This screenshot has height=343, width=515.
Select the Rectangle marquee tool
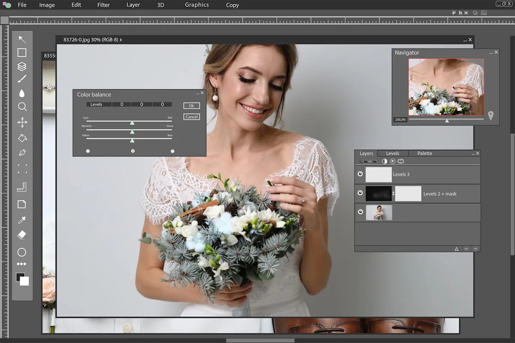(x=22, y=52)
